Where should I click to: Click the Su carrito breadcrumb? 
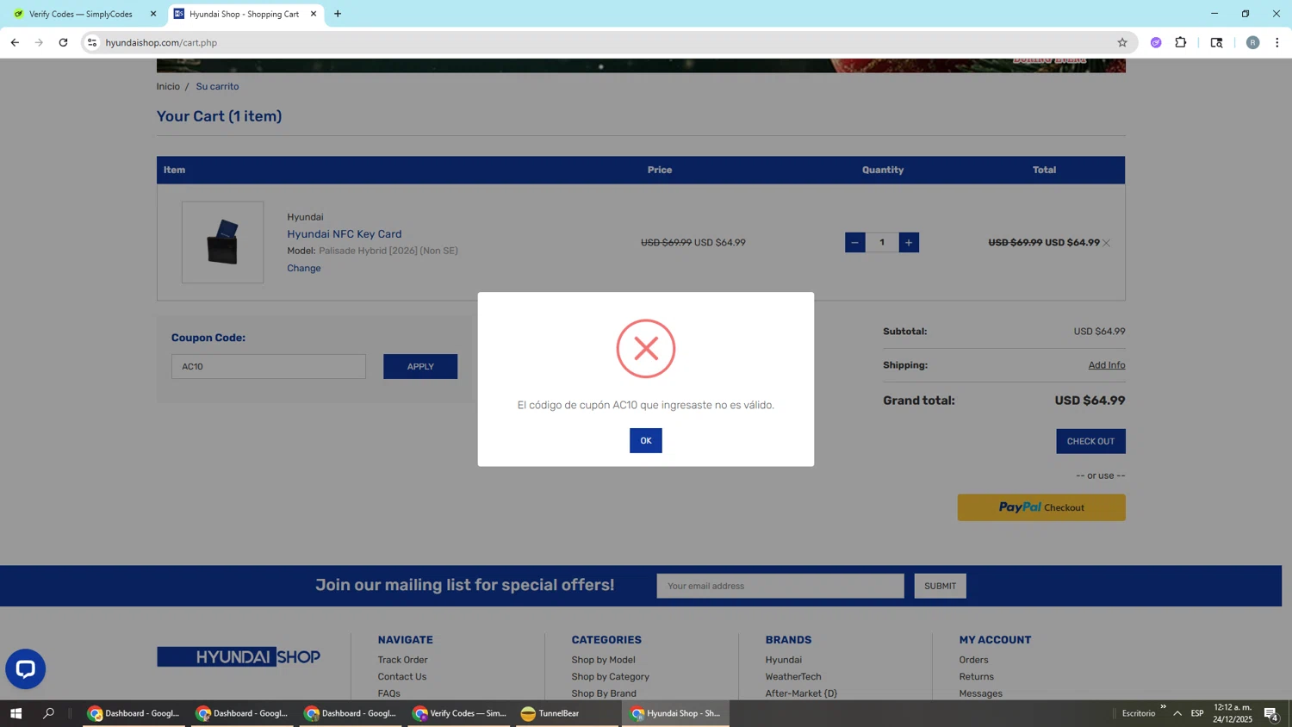point(217,86)
